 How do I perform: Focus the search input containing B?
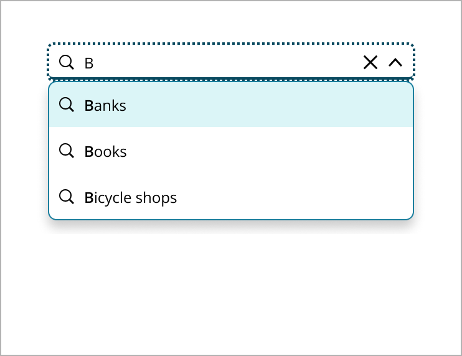point(218,62)
